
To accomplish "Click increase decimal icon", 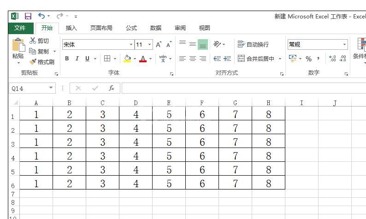I will pyautogui.click(x=332, y=59).
